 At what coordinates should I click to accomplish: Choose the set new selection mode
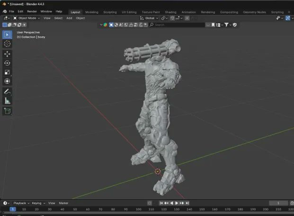[x=5, y=25]
